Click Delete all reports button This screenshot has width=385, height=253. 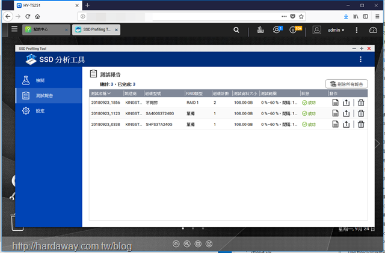click(346, 84)
